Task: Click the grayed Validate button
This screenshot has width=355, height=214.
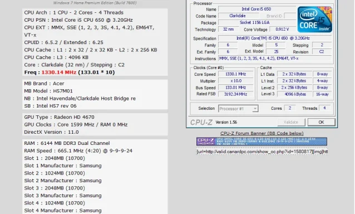Action: point(291,122)
